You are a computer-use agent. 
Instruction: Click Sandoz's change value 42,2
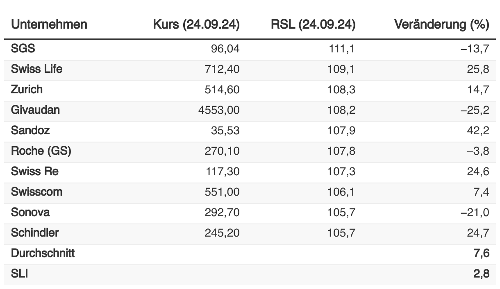pyautogui.click(x=480, y=131)
